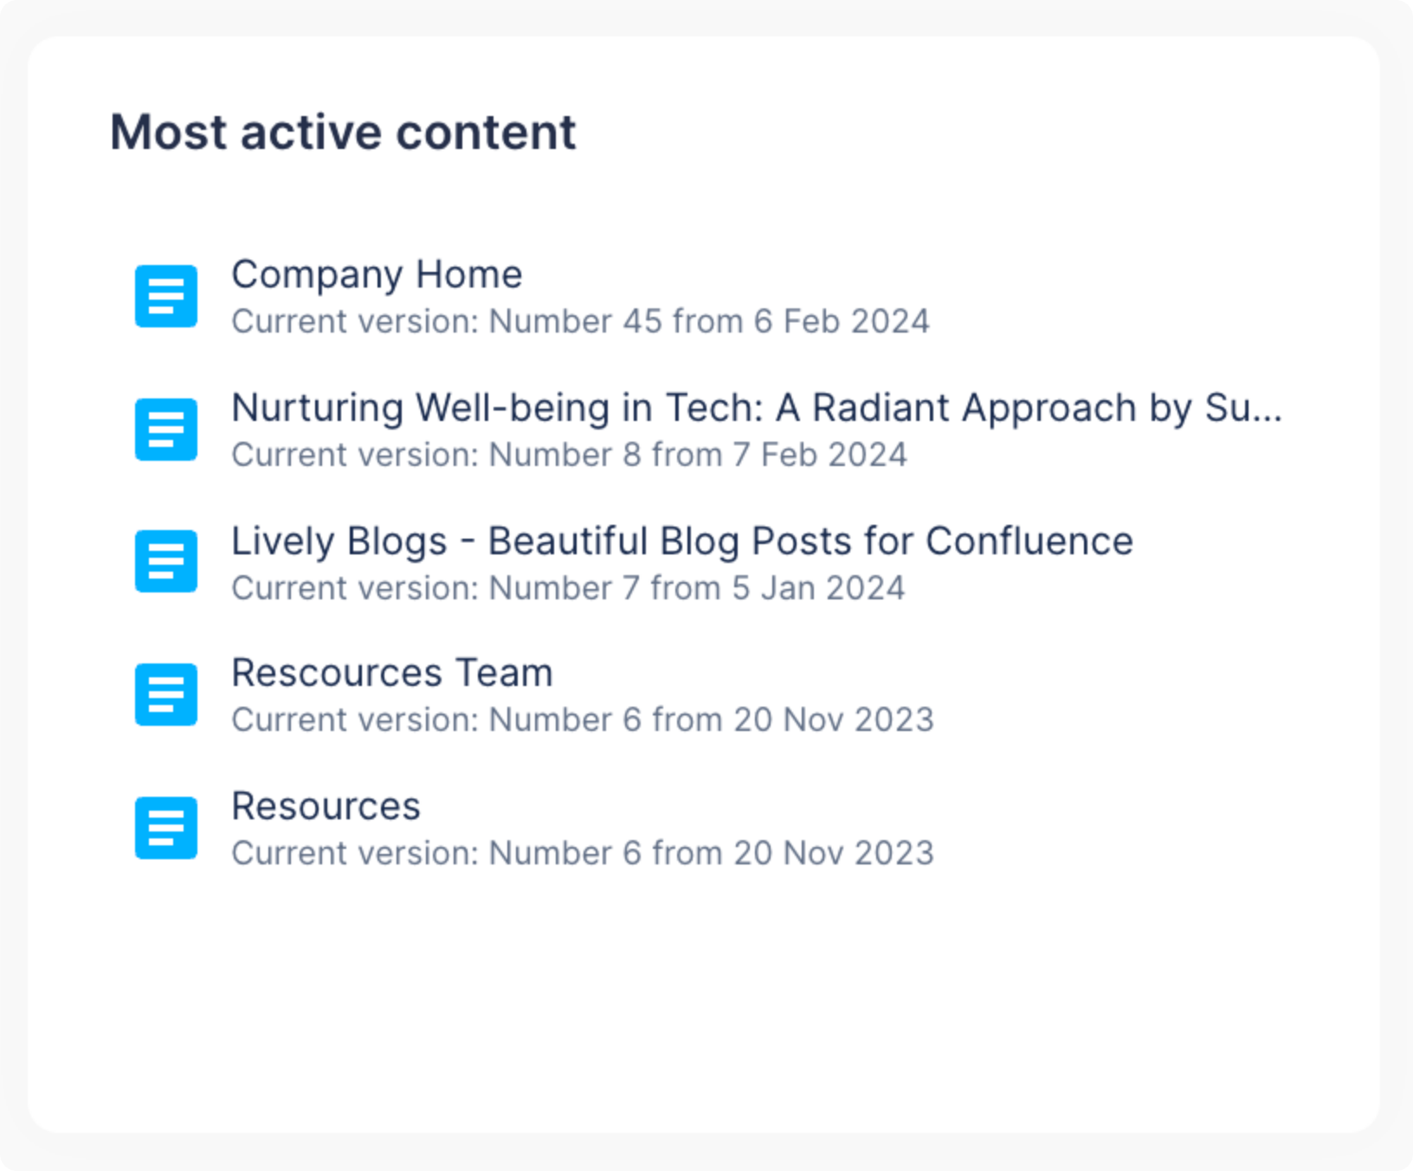Click version Number 8 from 7 Feb 2024

tap(568, 454)
